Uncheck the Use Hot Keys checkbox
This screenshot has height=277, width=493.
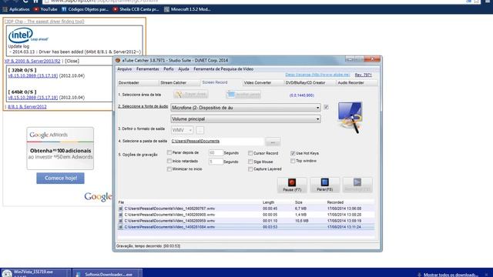(293, 153)
